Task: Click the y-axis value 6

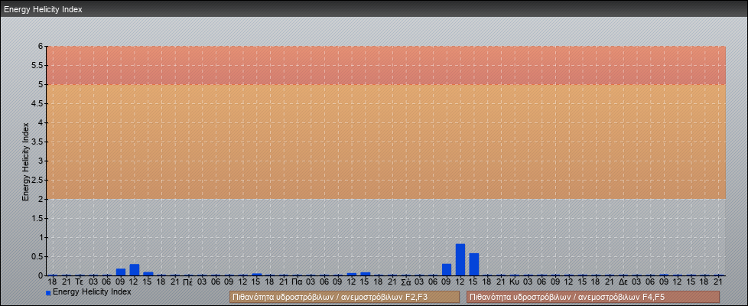Action: [x=41, y=47]
